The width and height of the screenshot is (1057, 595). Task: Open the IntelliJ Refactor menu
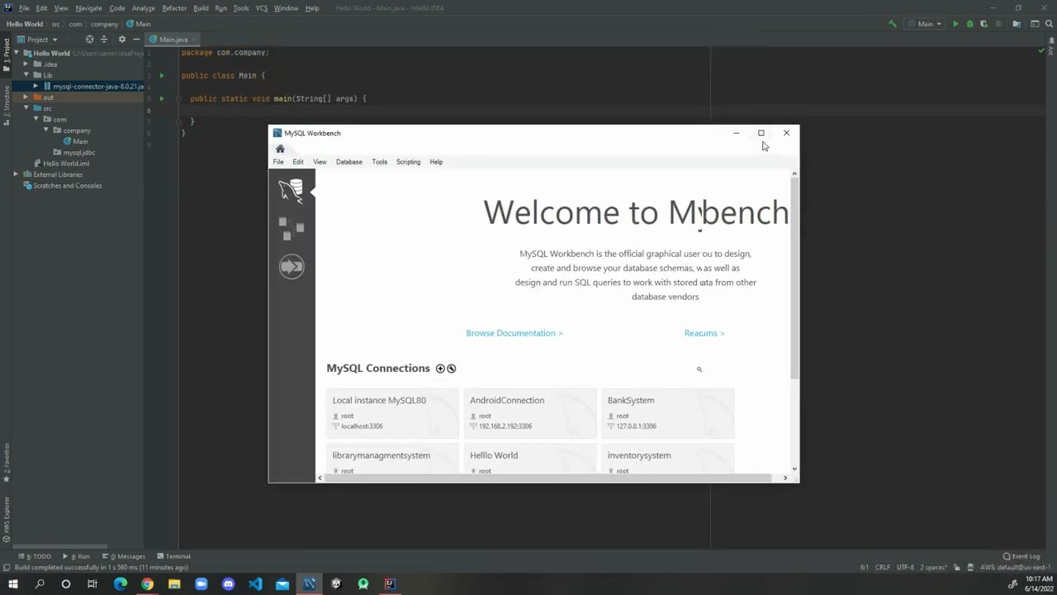tap(174, 8)
